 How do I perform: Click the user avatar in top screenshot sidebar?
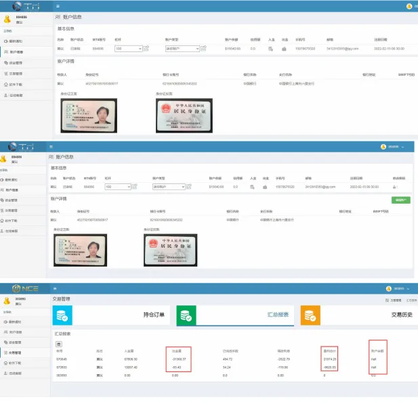(x=7, y=19)
